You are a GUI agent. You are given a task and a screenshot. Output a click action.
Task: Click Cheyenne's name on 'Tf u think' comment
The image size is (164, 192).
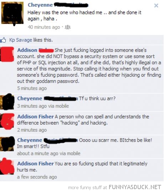pyautogui.click(x=47, y=98)
